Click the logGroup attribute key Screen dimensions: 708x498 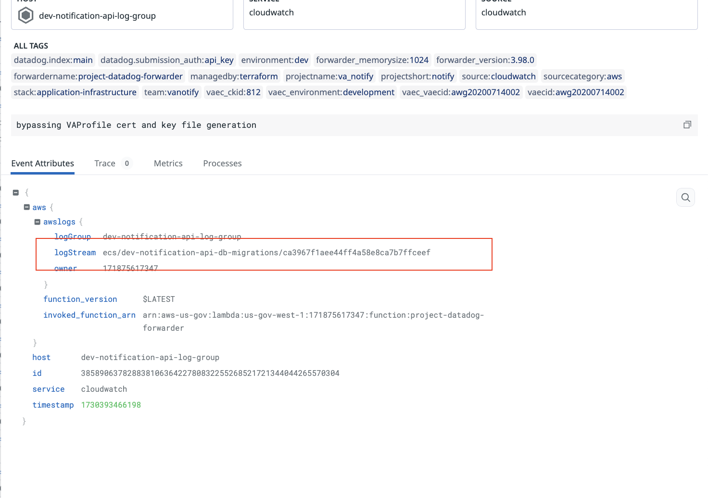tap(73, 237)
